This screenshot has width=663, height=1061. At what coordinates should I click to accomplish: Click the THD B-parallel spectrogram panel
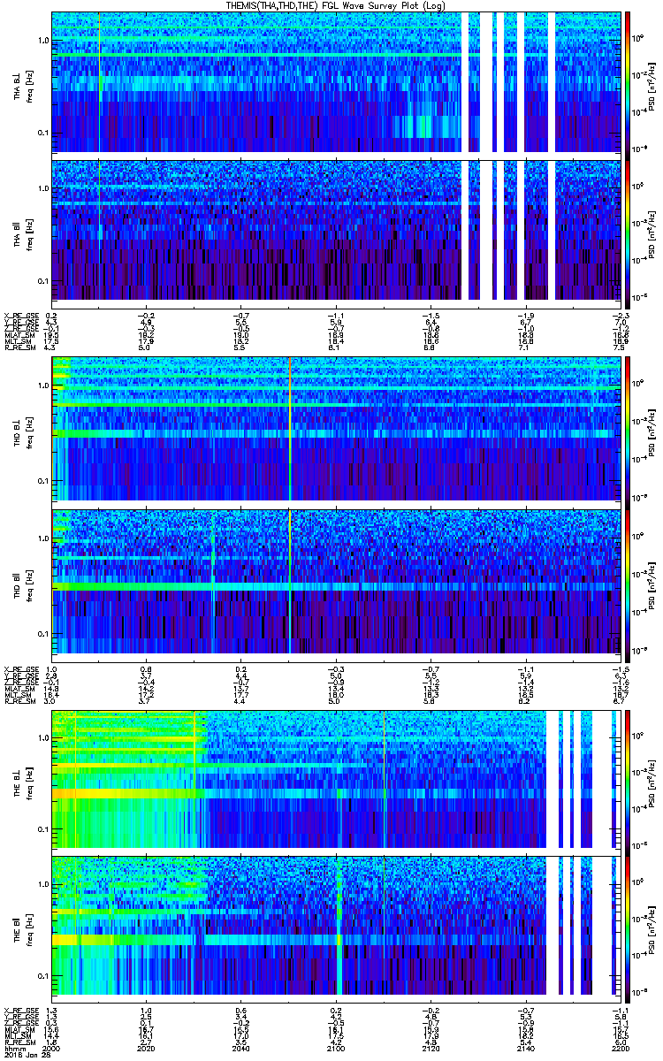click(x=336, y=580)
